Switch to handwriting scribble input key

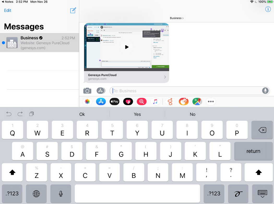[x=238, y=194]
